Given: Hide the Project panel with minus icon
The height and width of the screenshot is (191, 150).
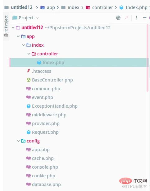Looking at the screenshot, I should (x=144, y=18).
